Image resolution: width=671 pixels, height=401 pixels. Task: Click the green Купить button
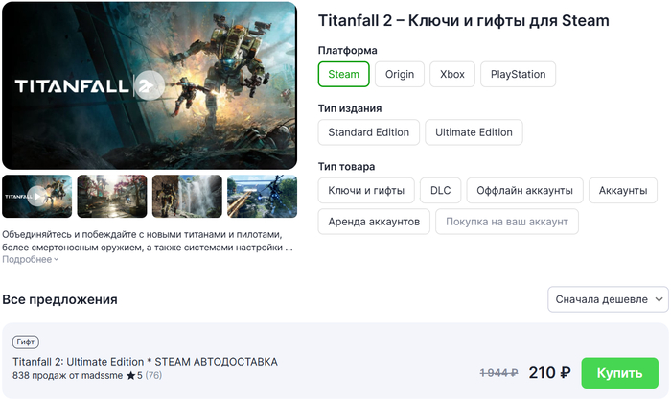point(620,372)
